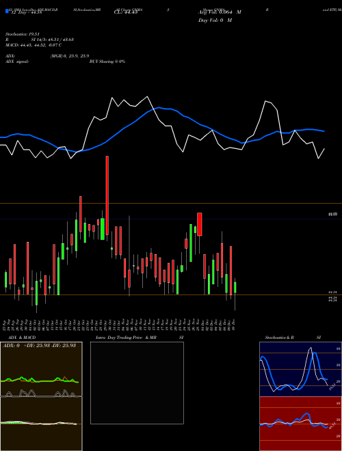Click the 'Day Vol: 0 M' readout
The image size is (342, 451).
tap(215, 20)
